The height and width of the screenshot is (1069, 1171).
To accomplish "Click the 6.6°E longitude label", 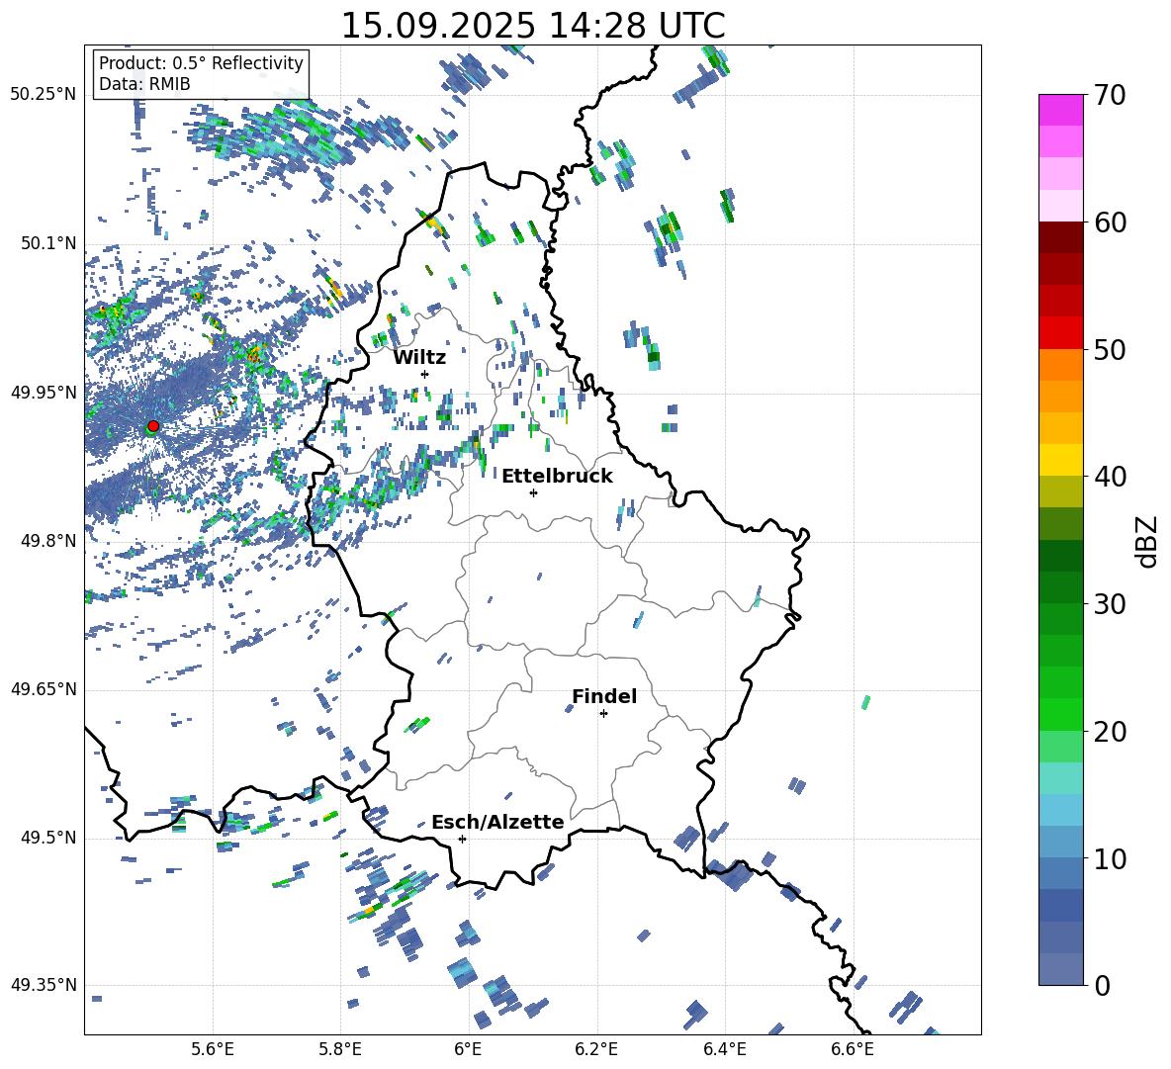I will (853, 1049).
